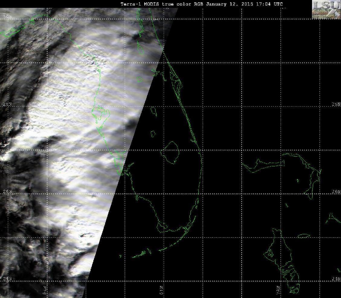Screen dimensions: 341x298
Task: Click the 17:04 UTC timestamp in title
Action: [x=269, y=4]
